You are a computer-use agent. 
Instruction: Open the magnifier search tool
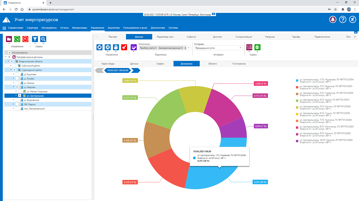pos(43,39)
